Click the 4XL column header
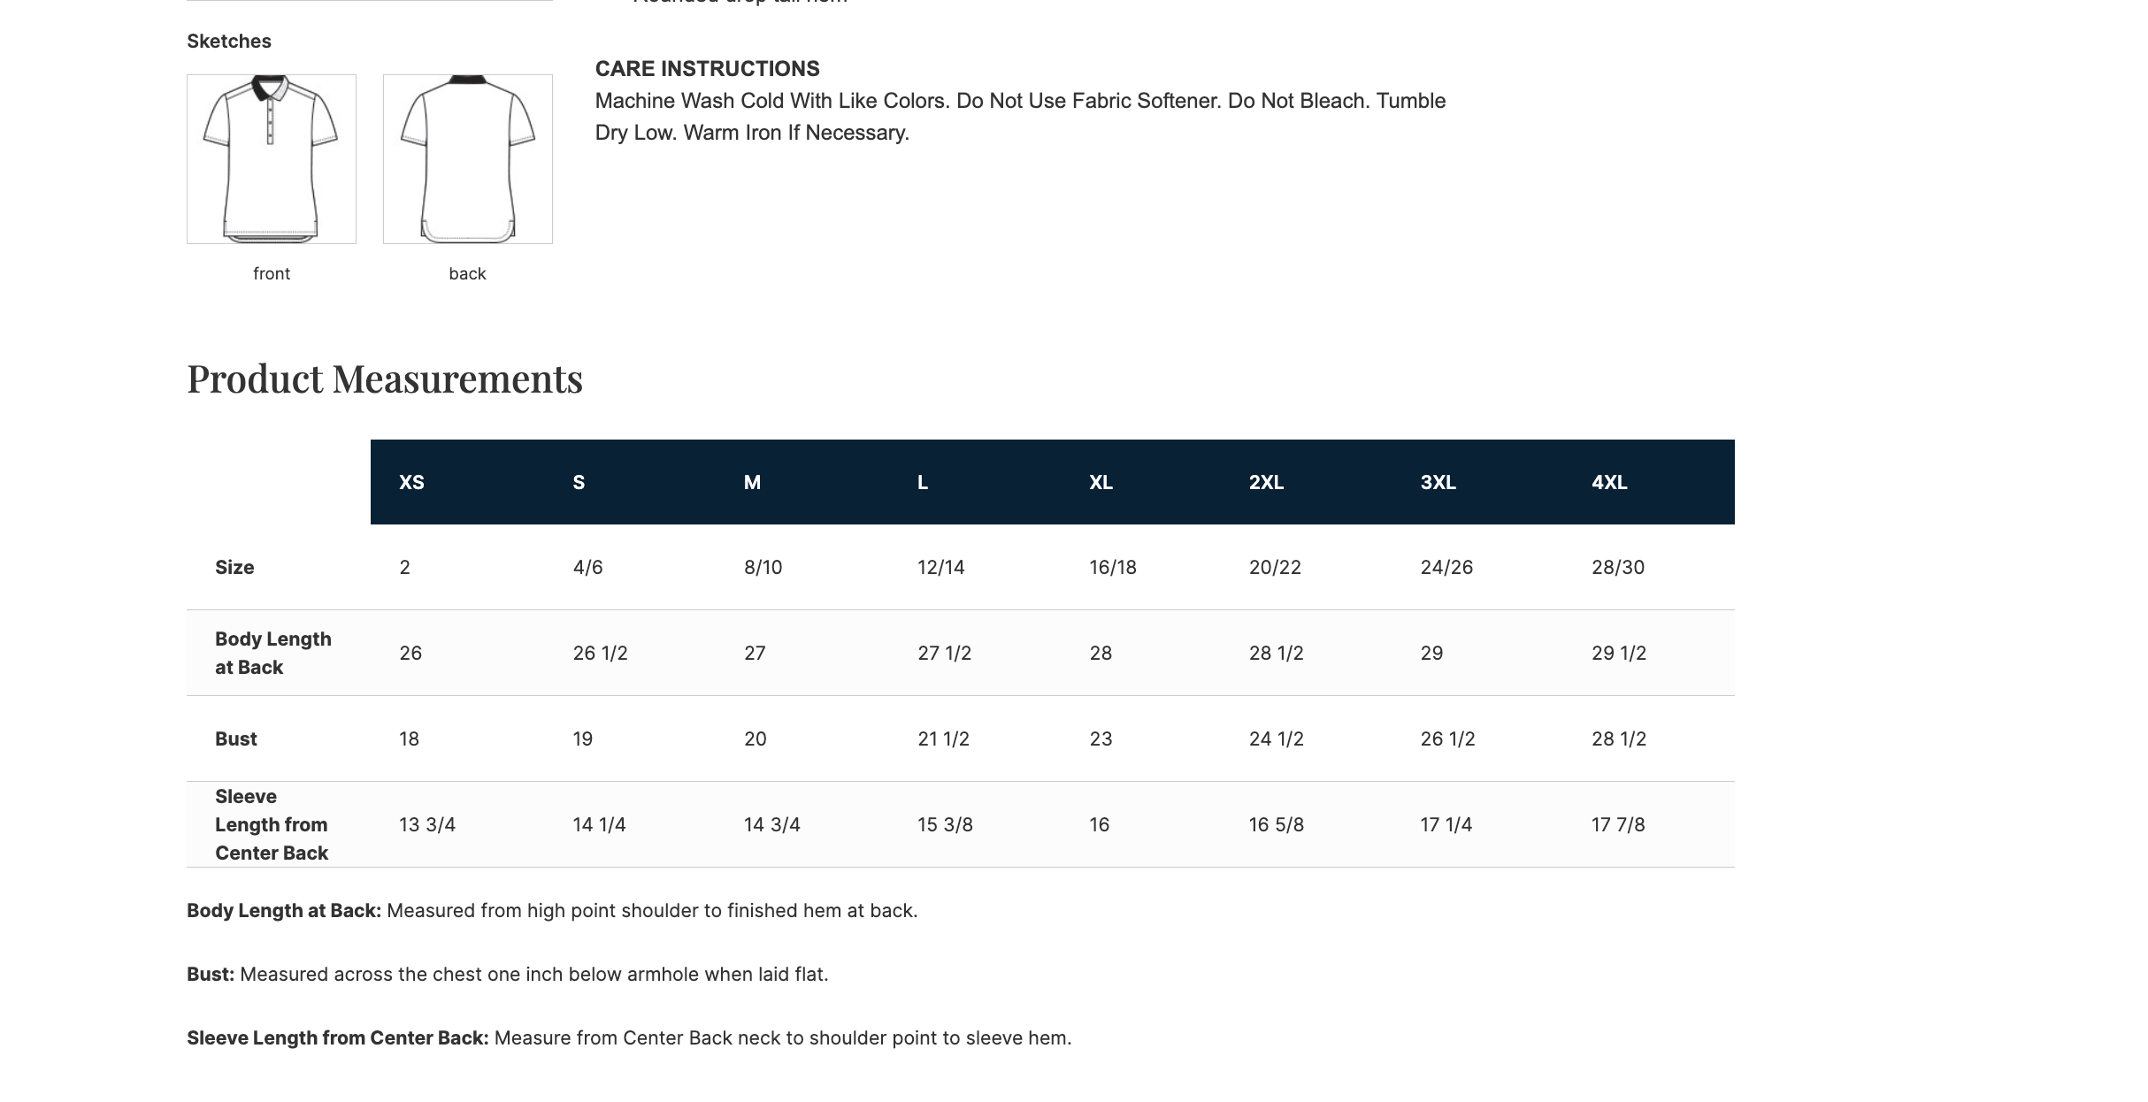The image size is (2148, 1102). coord(1609,483)
